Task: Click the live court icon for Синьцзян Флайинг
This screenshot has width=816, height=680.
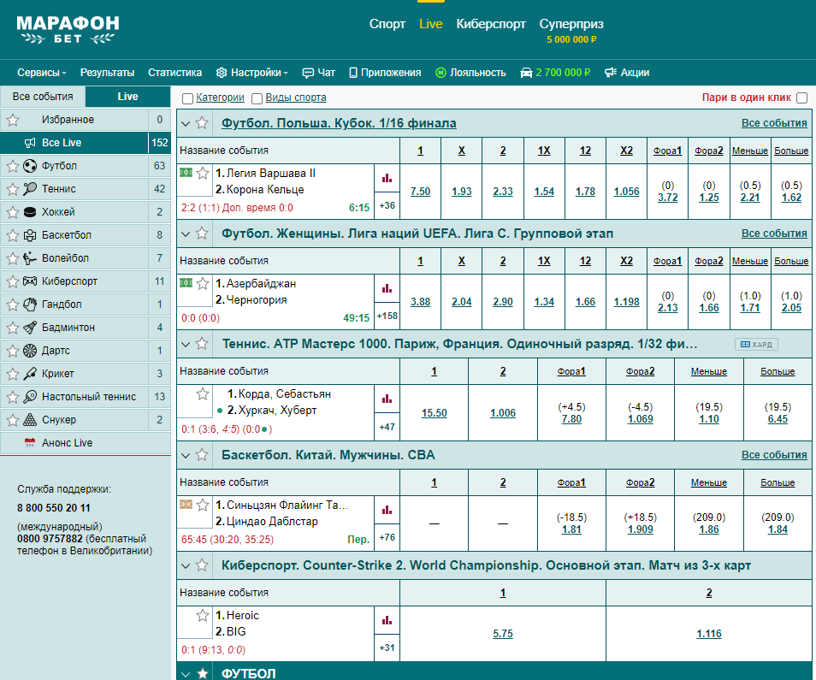Action: click(186, 504)
